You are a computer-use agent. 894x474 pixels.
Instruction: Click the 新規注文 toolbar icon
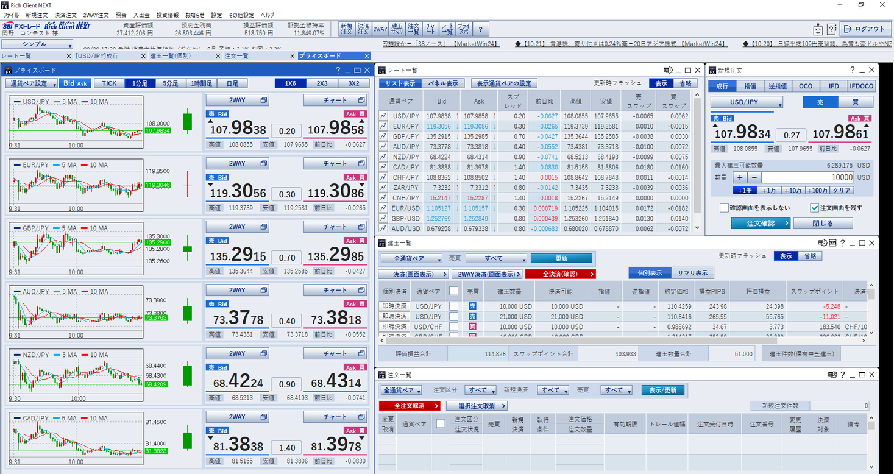(x=347, y=29)
